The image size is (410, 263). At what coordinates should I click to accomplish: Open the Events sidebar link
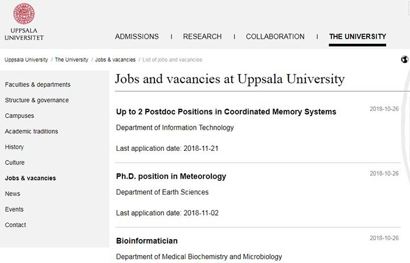[x=14, y=209]
